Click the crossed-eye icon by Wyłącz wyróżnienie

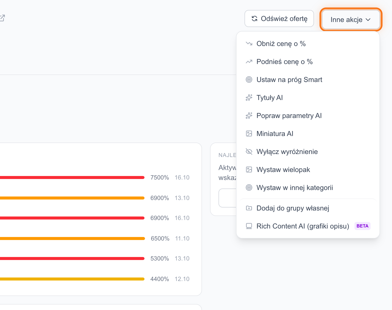tap(249, 152)
